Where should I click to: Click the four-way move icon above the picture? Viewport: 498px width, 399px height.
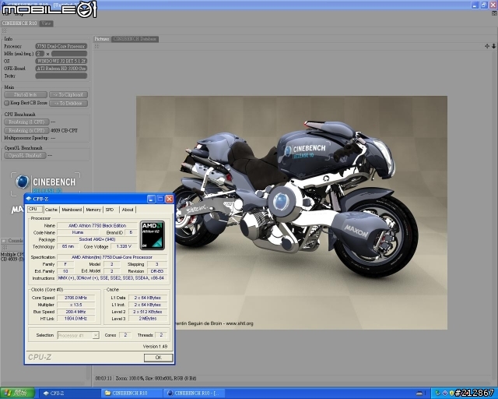pyautogui.click(x=487, y=46)
